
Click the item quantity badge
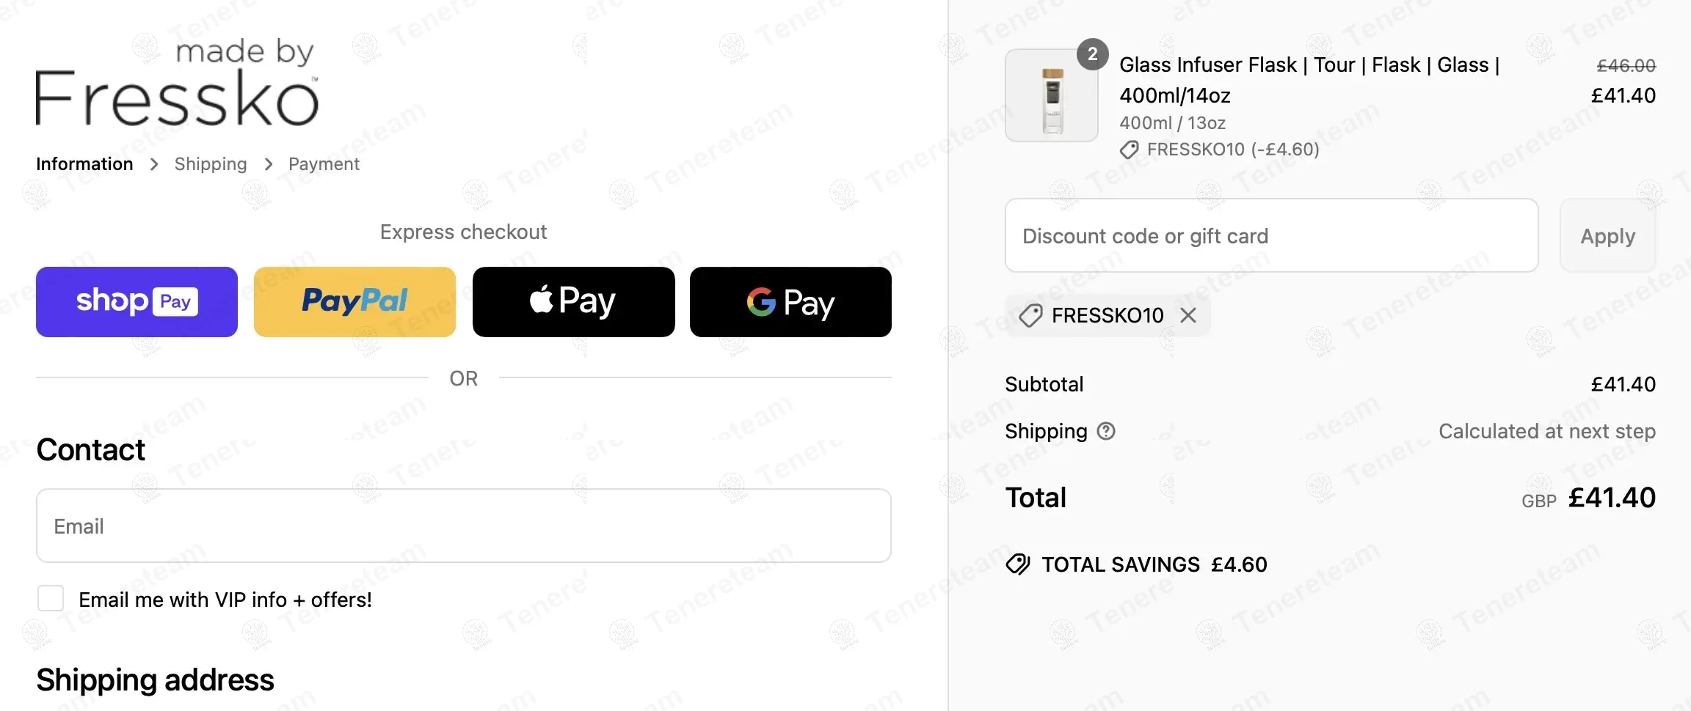tap(1092, 54)
